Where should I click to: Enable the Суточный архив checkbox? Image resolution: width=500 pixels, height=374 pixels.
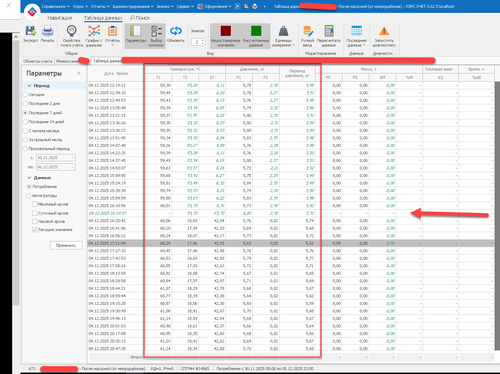point(35,213)
